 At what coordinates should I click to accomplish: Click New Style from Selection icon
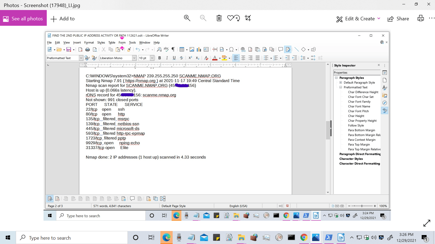94,58
